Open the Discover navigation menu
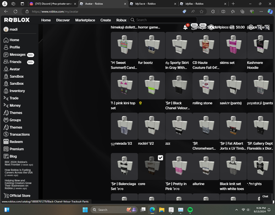 coord(63,20)
